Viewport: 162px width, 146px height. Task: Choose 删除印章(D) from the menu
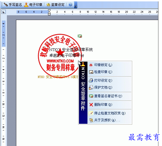(110, 105)
